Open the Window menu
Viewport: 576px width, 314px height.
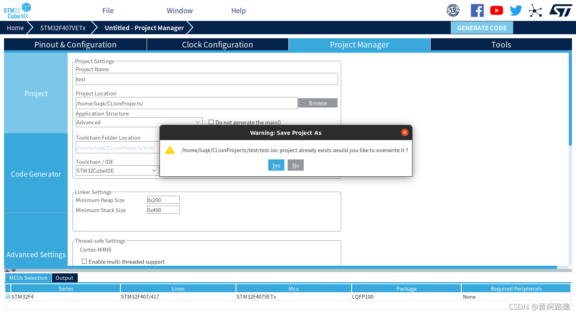coord(180,11)
